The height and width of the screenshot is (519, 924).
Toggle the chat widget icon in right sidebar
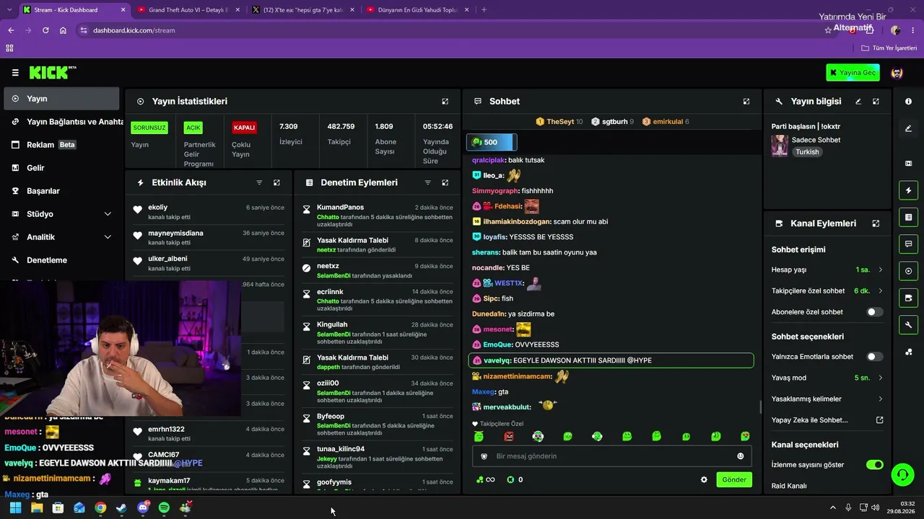[908, 244]
